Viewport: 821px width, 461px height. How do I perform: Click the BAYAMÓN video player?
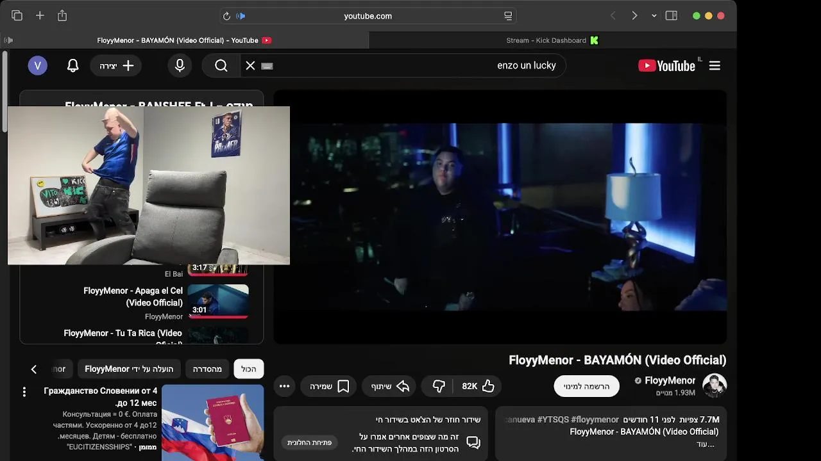(x=500, y=217)
